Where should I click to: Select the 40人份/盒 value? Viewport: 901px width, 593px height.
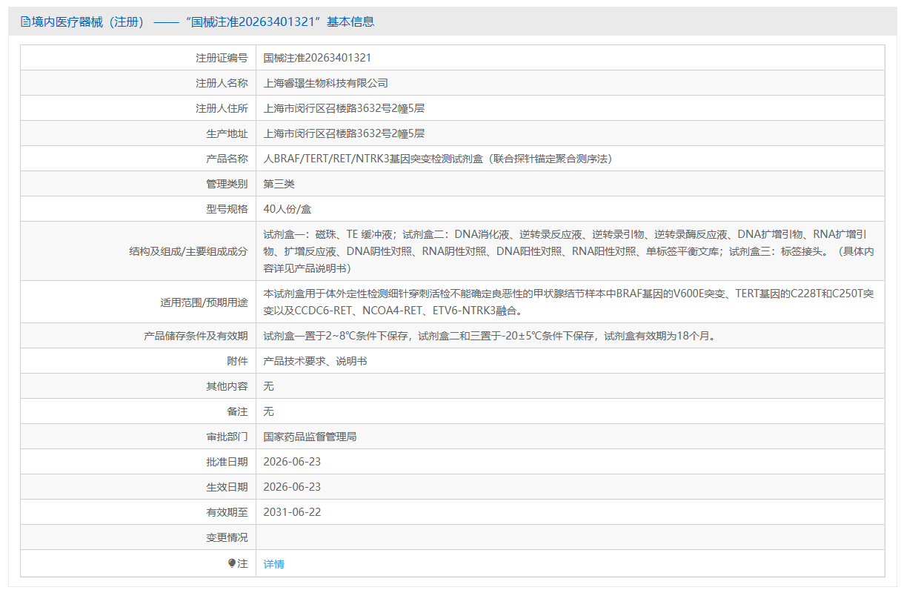tap(287, 209)
